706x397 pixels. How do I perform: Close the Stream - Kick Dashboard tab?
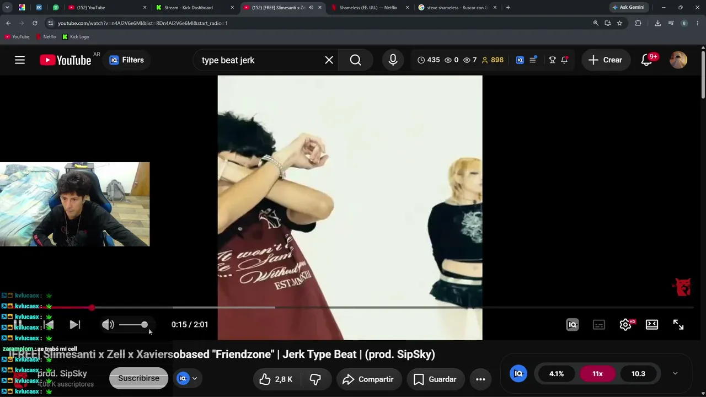(232, 8)
